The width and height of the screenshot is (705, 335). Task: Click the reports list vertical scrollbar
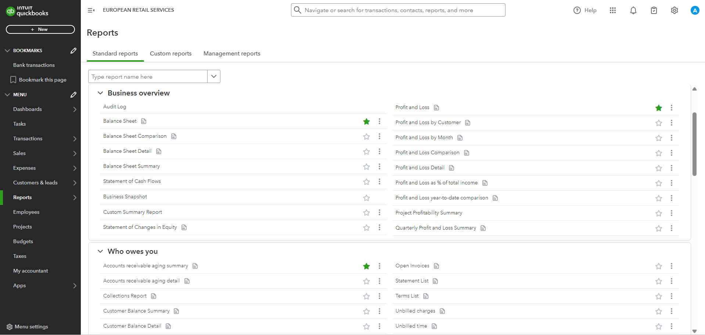pyautogui.click(x=694, y=144)
